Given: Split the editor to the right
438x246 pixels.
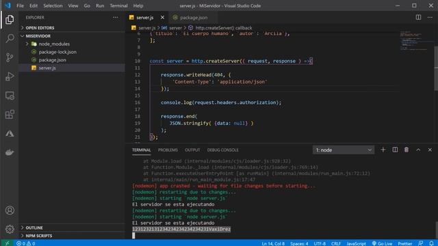Looking at the screenshot, I should click(418, 17).
